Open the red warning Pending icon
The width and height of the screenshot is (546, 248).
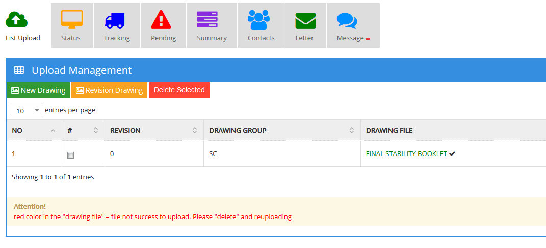(x=162, y=20)
